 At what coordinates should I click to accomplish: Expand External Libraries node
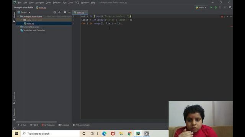coord(18,27)
